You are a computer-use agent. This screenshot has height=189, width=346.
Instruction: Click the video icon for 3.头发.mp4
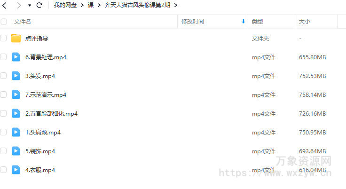tap(16, 76)
